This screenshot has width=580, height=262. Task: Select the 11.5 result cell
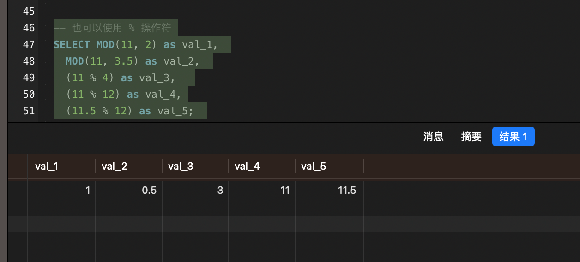click(x=329, y=190)
